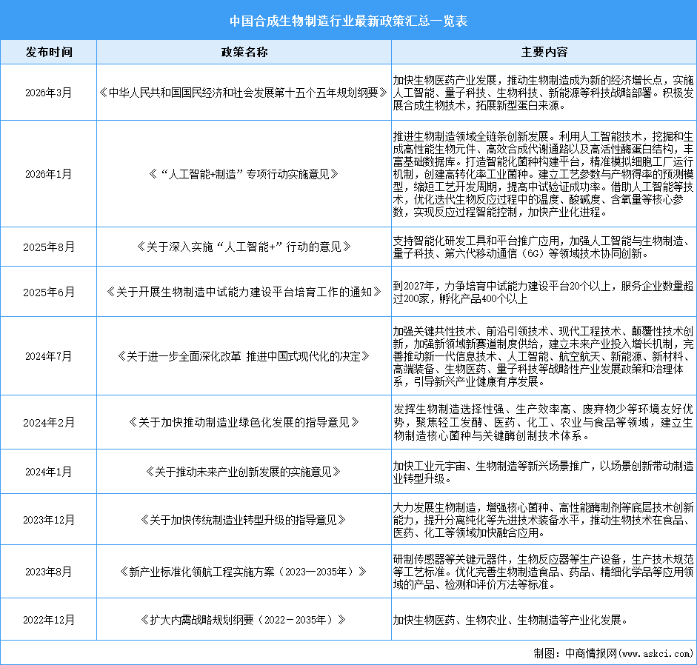Image resolution: width=697 pixels, height=665 pixels.
Task: Select the 2025年6月 date cell
Action: [49, 291]
